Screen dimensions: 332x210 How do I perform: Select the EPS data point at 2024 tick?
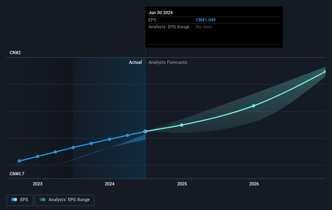click(110, 139)
